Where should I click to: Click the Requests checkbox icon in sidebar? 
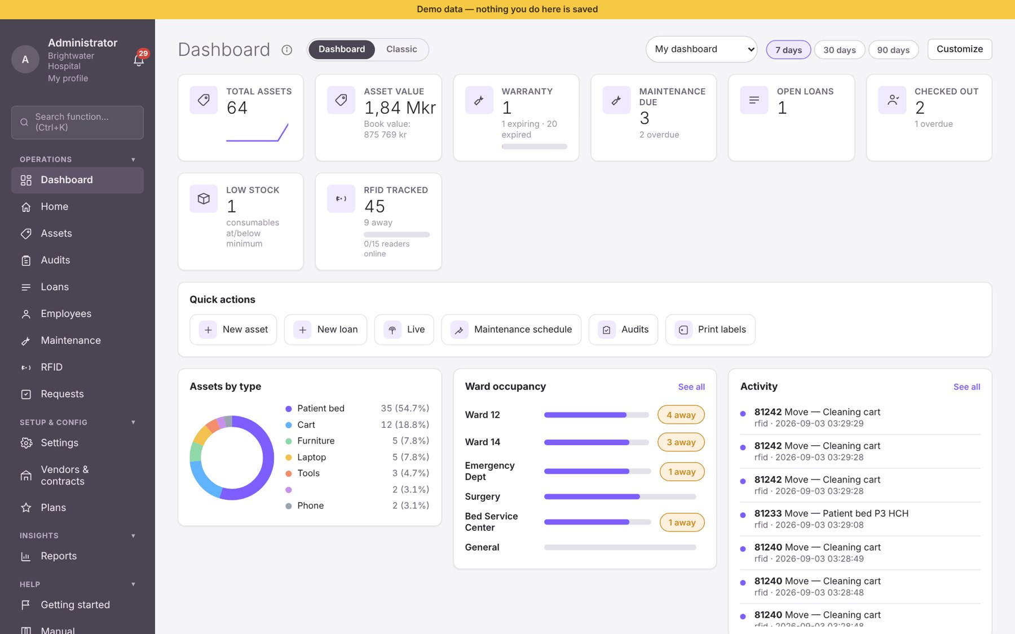click(x=26, y=394)
